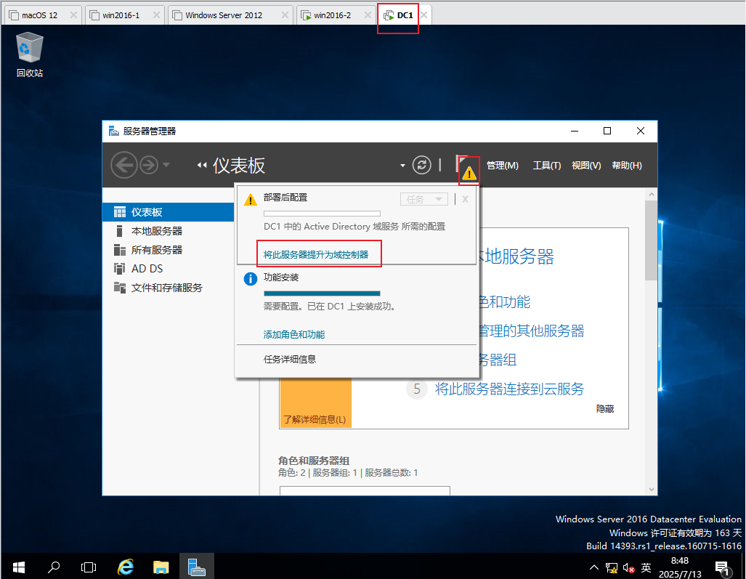This screenshot has height=579, width=746.
Task: Open the Tasks dropdown in the notification
Action: coord(424,199)
